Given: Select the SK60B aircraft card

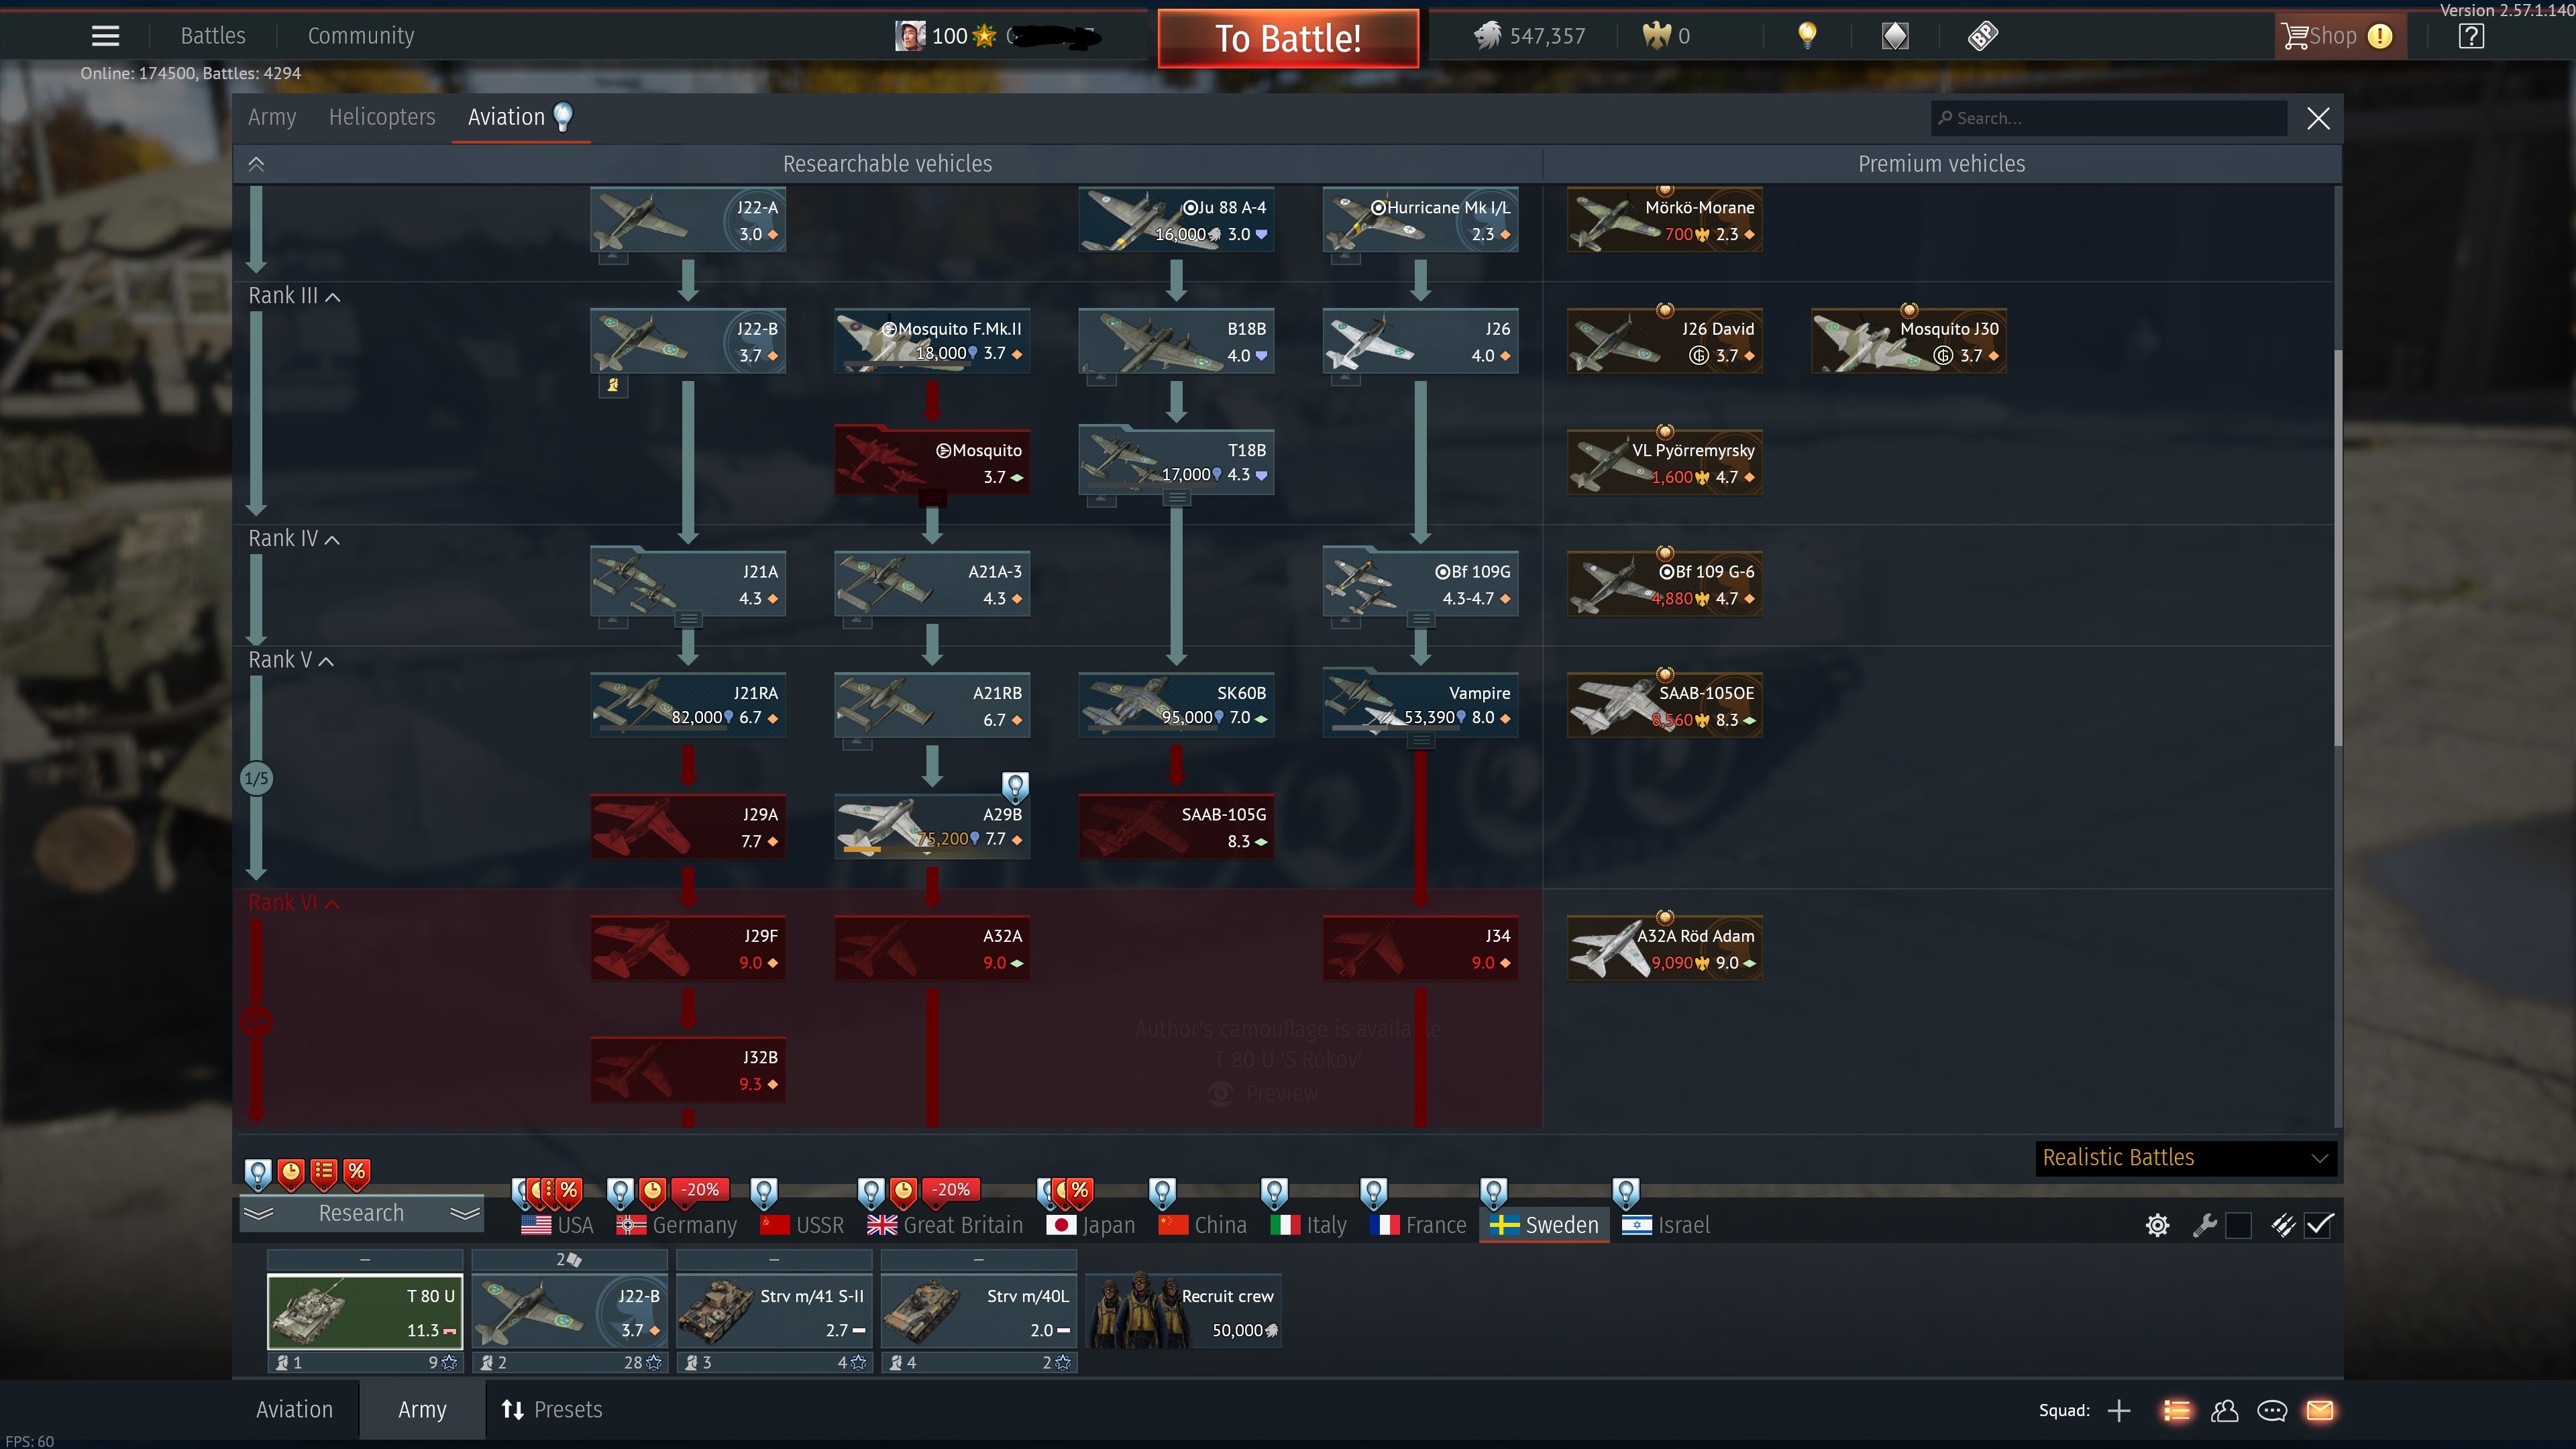Looking at the screenshot, I should click(x=1176, y=705).
